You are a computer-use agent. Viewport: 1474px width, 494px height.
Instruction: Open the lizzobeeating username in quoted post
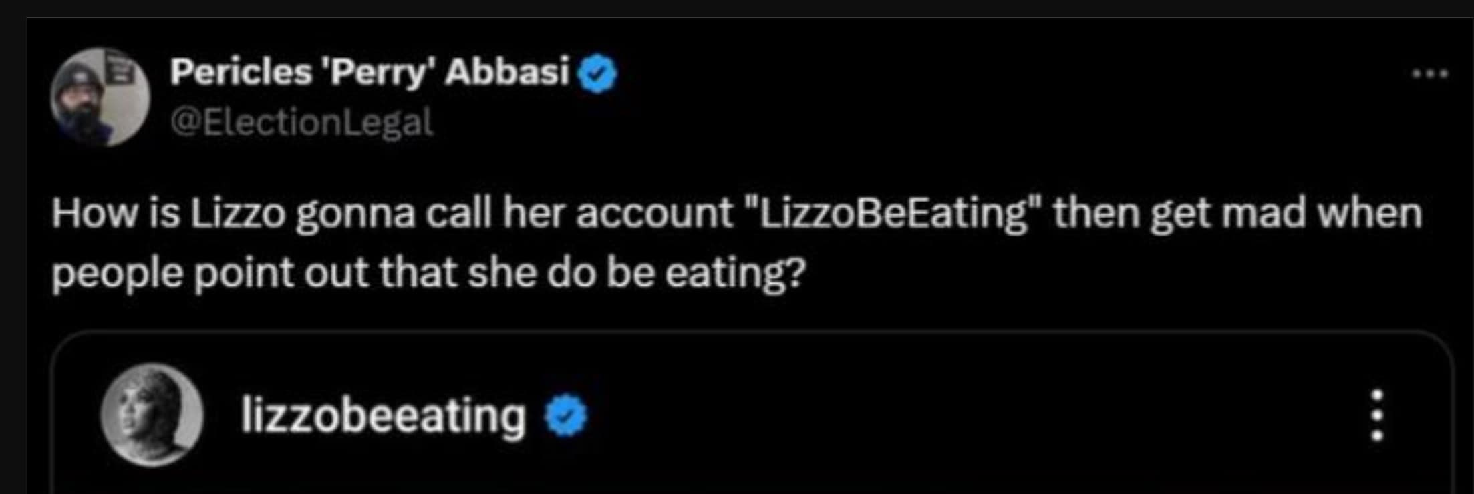[383, 416]
